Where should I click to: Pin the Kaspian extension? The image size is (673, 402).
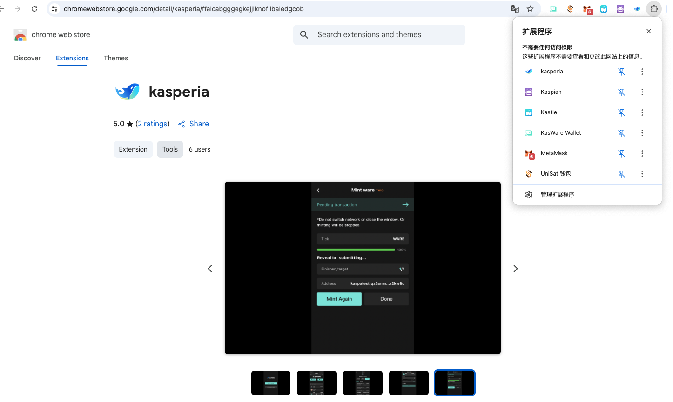621,92
